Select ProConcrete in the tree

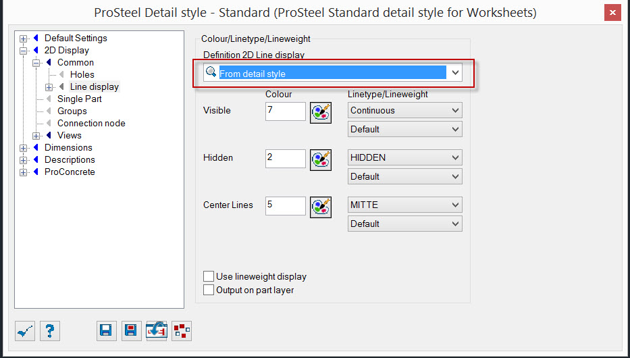70,172
